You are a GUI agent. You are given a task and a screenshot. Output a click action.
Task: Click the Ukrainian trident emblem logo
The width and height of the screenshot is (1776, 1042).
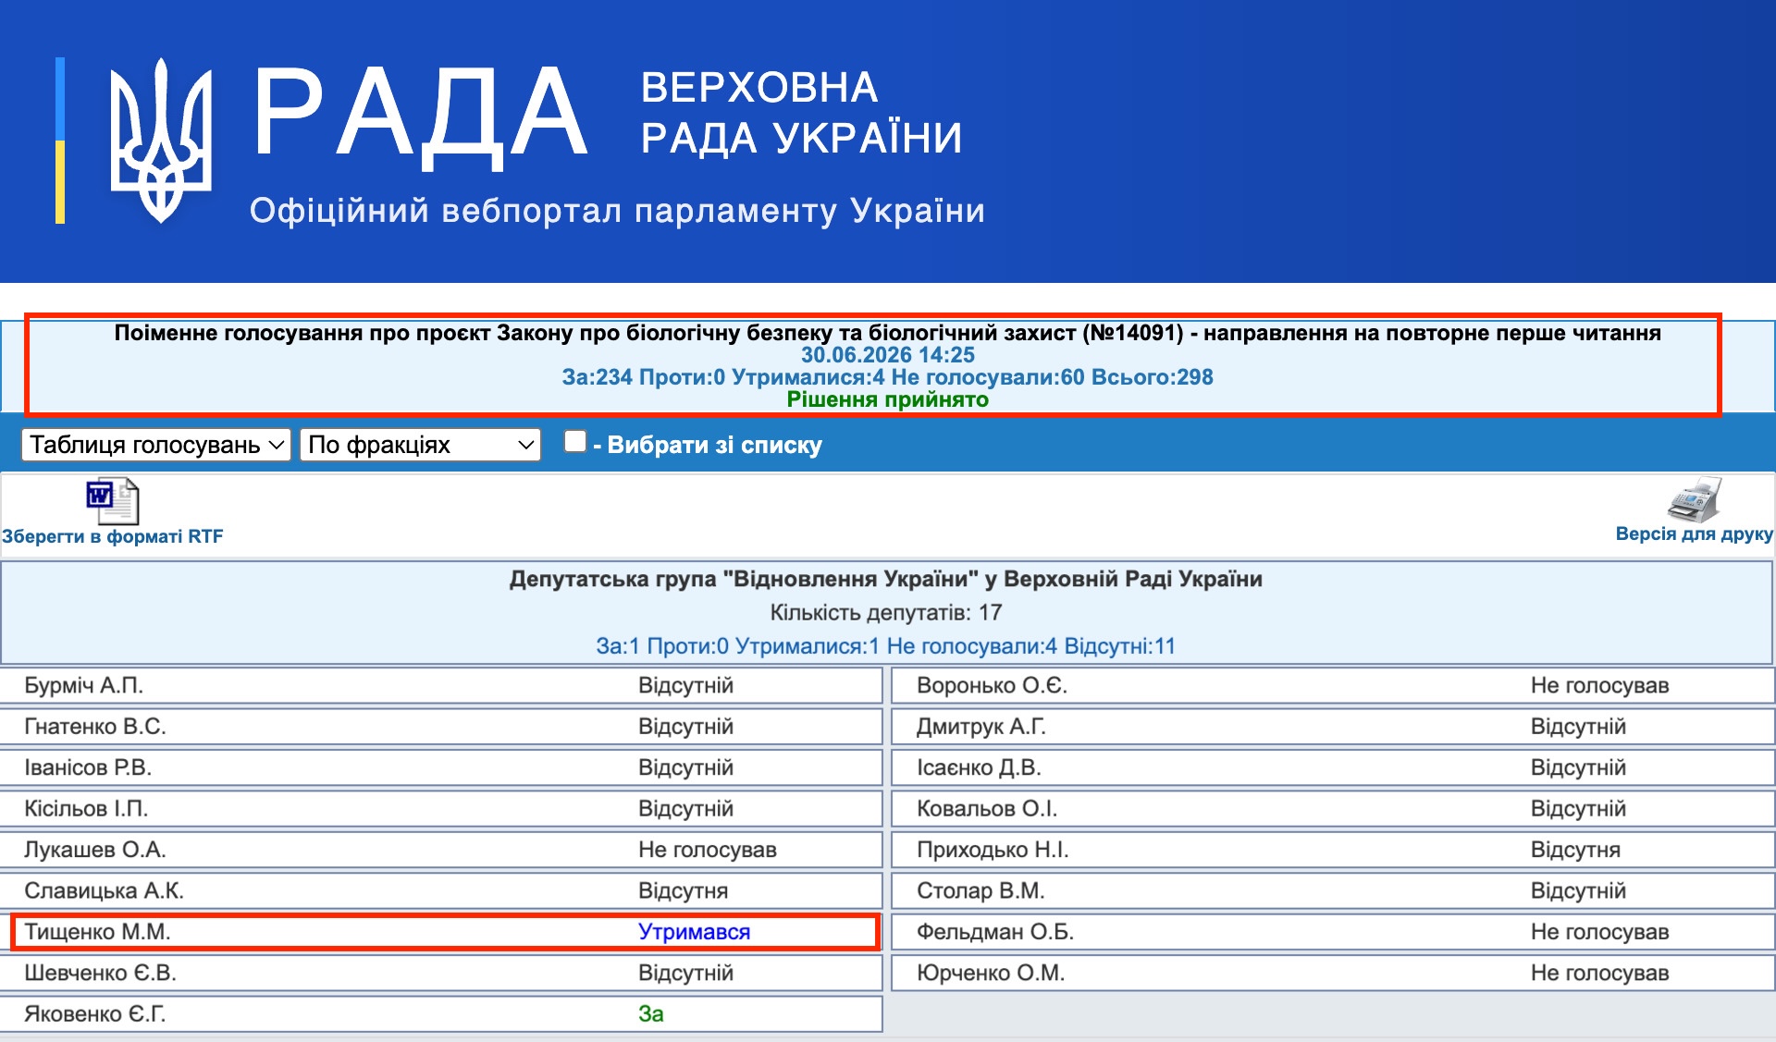[x=161, y=141]
